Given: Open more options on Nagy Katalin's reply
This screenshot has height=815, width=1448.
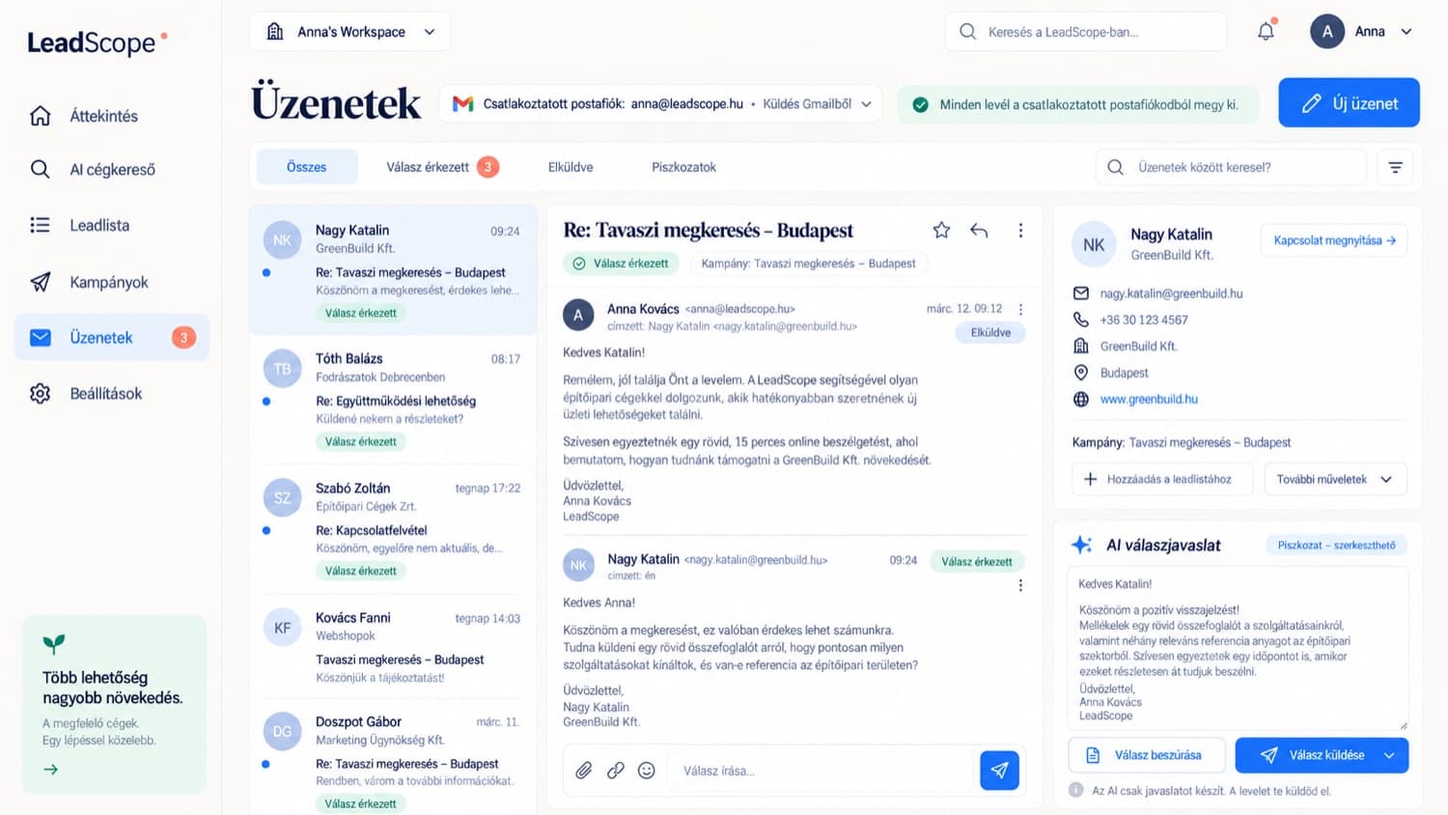Looking at the screenshot, I should [x=1020, y=585].
